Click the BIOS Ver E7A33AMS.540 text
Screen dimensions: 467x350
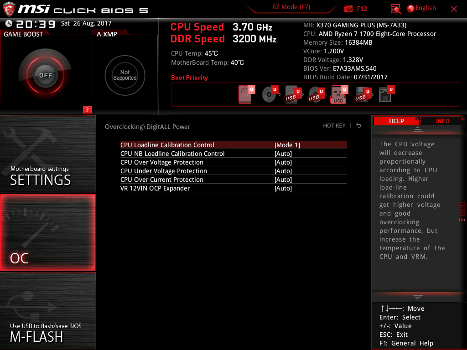340,68
